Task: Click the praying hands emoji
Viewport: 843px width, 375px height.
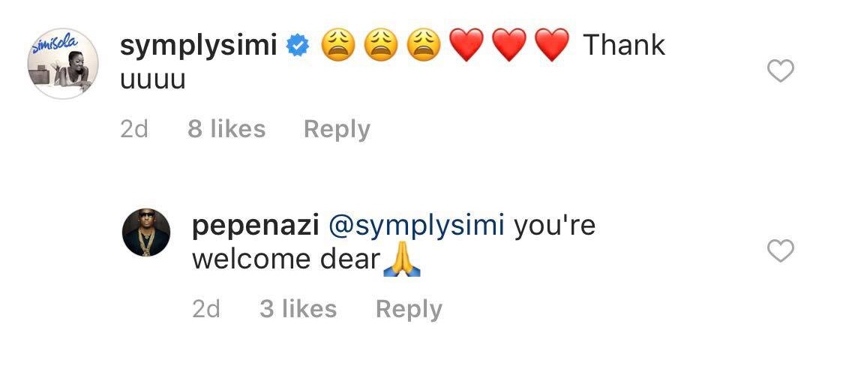Action: [x=401, y=261]
